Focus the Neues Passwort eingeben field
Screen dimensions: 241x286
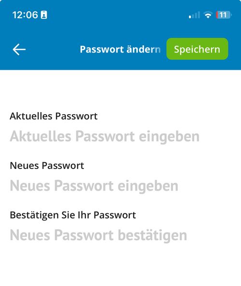tap(120, 186)
